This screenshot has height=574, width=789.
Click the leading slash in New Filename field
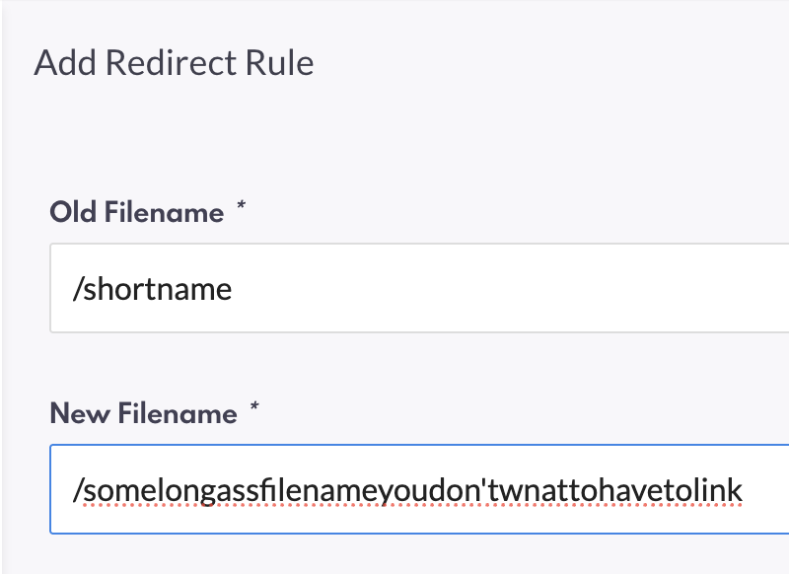coord(77,489)
